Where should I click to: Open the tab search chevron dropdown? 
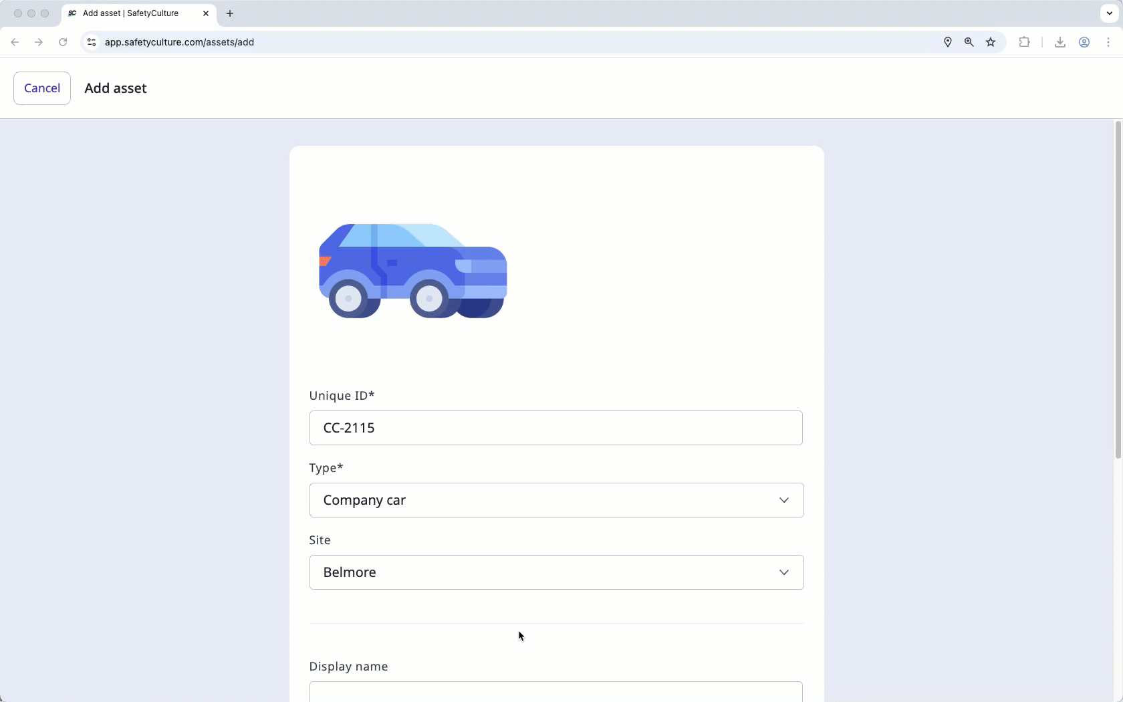tap(1110, 13)
